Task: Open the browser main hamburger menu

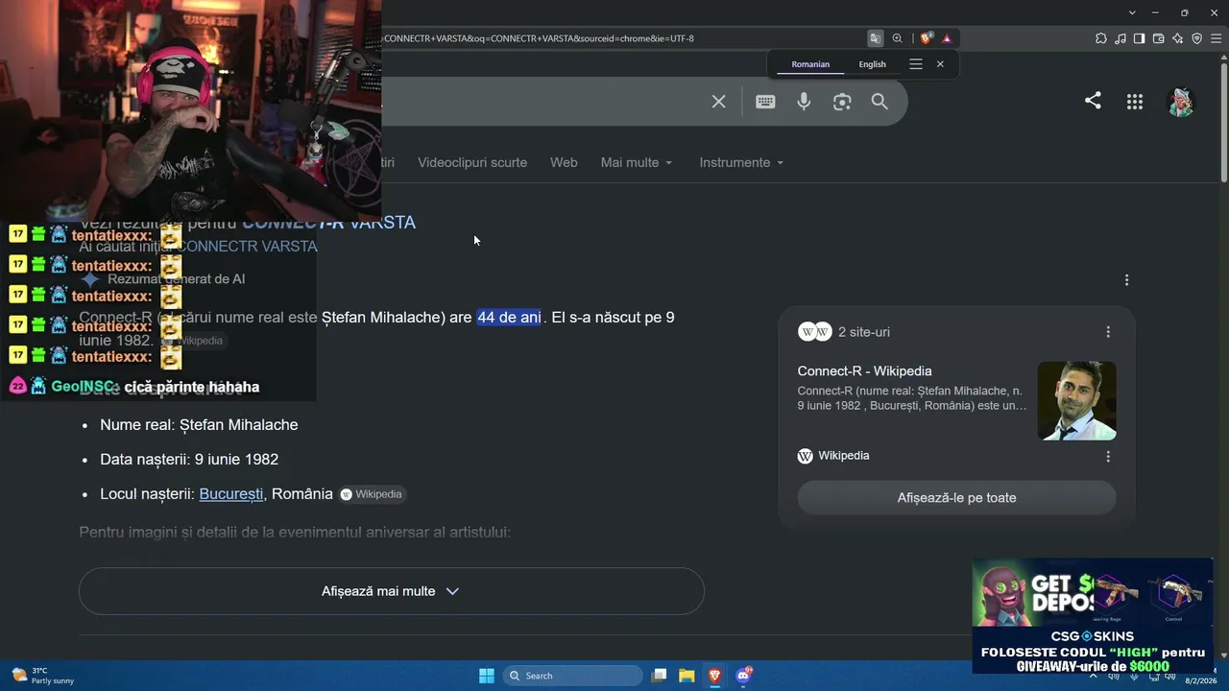Action: point(1216,38)
